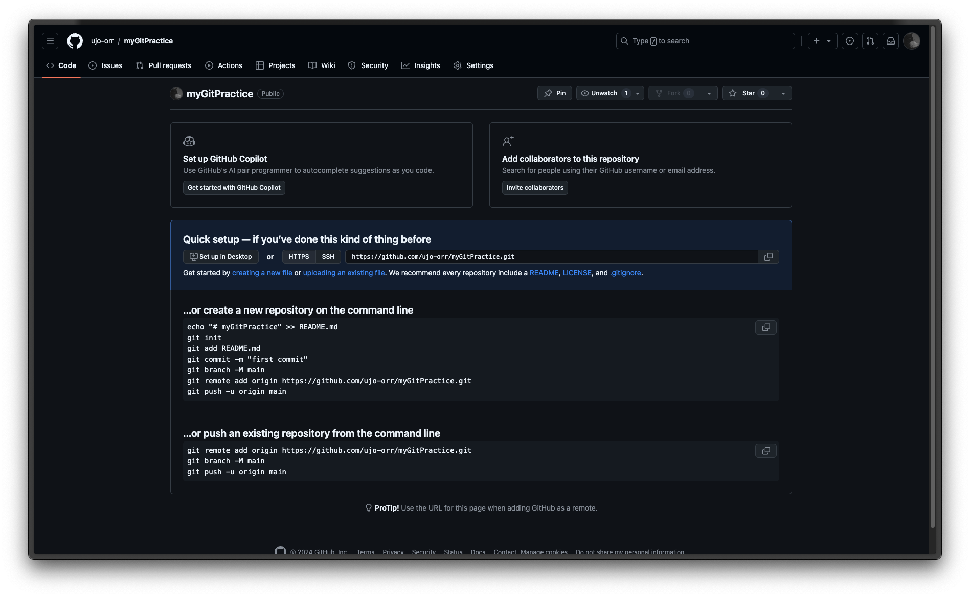Switch to the Actions tab
Image resolution: width=970 pixels, height=597 pixels.
(224, 65)
